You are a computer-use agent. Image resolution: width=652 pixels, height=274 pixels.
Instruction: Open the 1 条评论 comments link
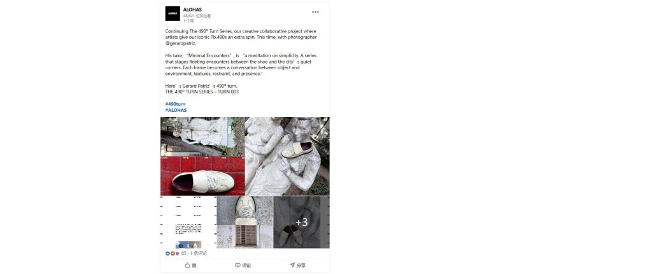tap(199, 253)
